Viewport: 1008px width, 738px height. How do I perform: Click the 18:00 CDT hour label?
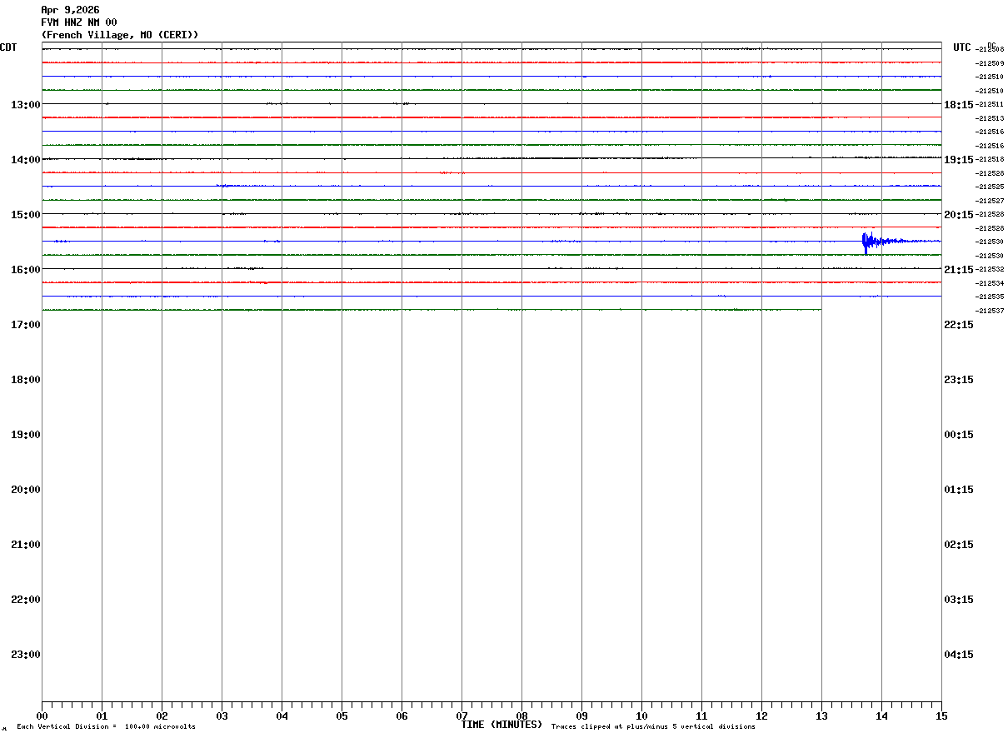coord(26,379)
